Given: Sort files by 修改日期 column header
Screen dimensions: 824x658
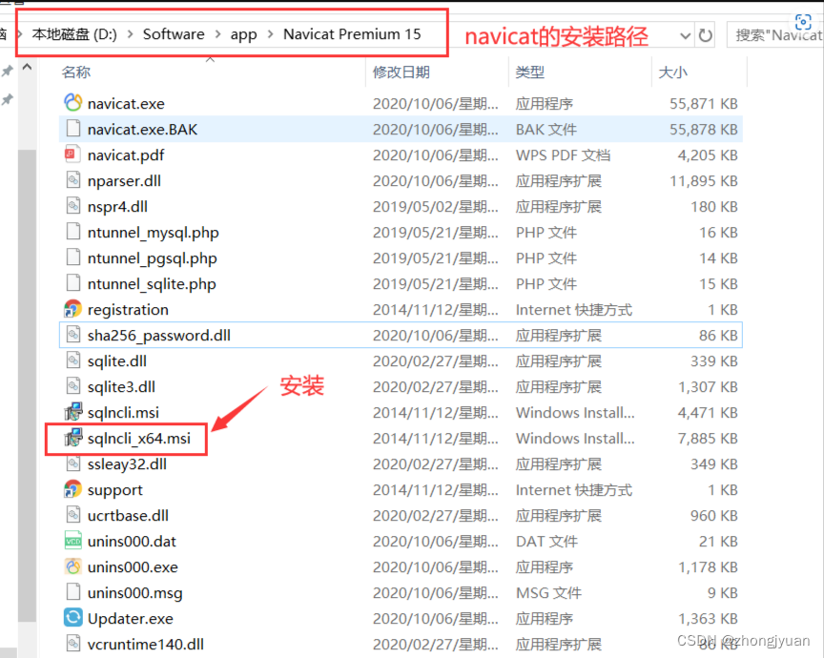Looking at the screenshot, I should (x=401, y=72).
